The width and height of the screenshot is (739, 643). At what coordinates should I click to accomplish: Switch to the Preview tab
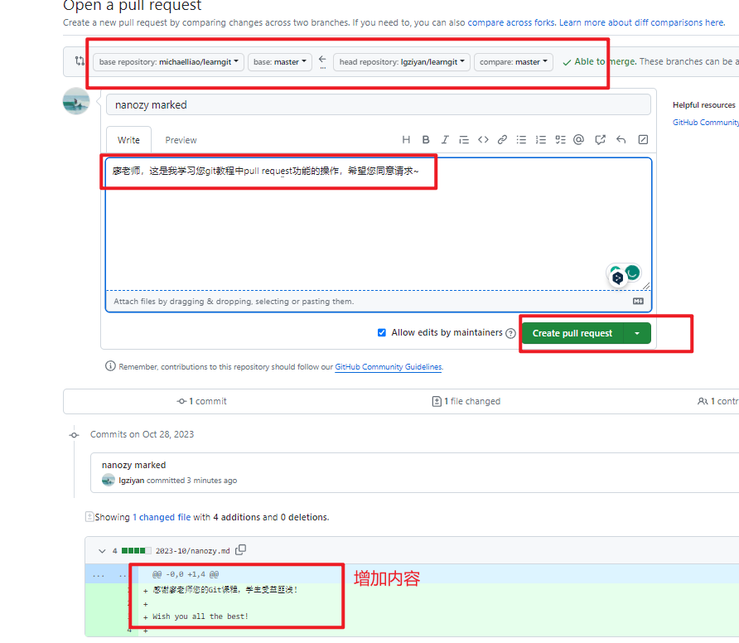[181, 140]
